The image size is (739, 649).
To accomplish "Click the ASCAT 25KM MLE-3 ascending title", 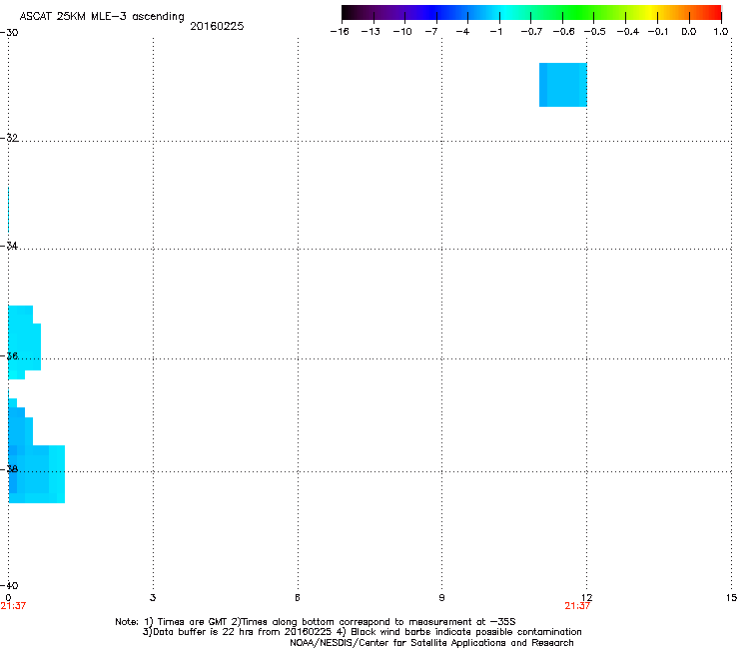I will point(102,17).
